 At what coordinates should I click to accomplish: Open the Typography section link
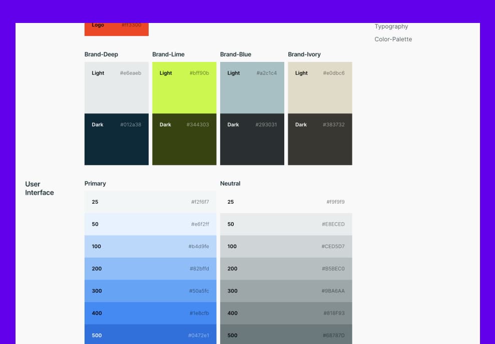click(391, 26)
